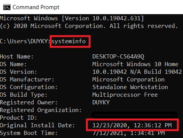Click the Command Prompt window icon
Image resolution: width=183 pixels, height=138 pixels.
pos(7,7)
